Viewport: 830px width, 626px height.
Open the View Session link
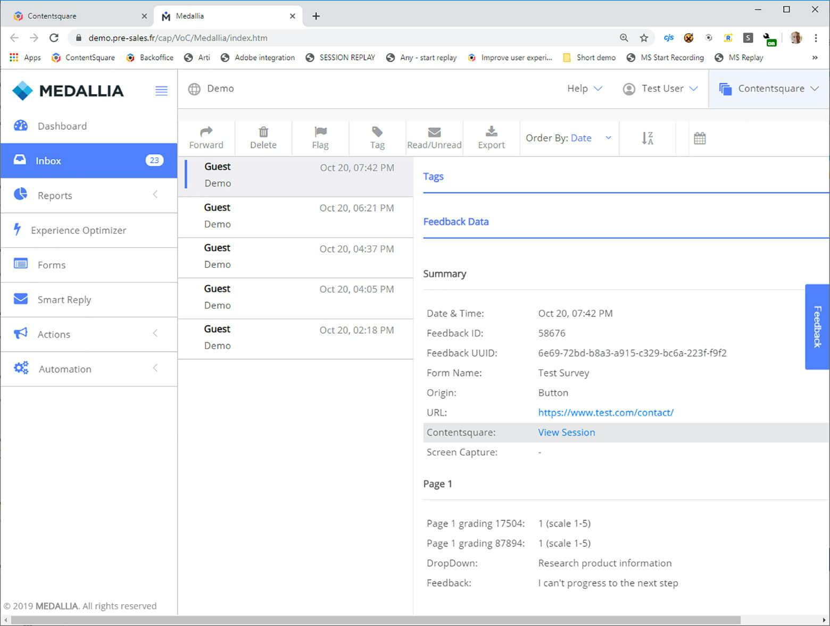567,432
